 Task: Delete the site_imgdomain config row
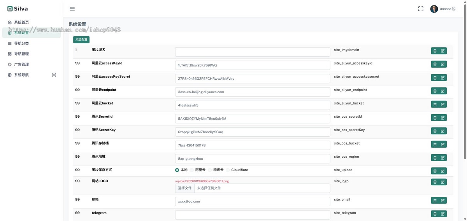(435, 51)
